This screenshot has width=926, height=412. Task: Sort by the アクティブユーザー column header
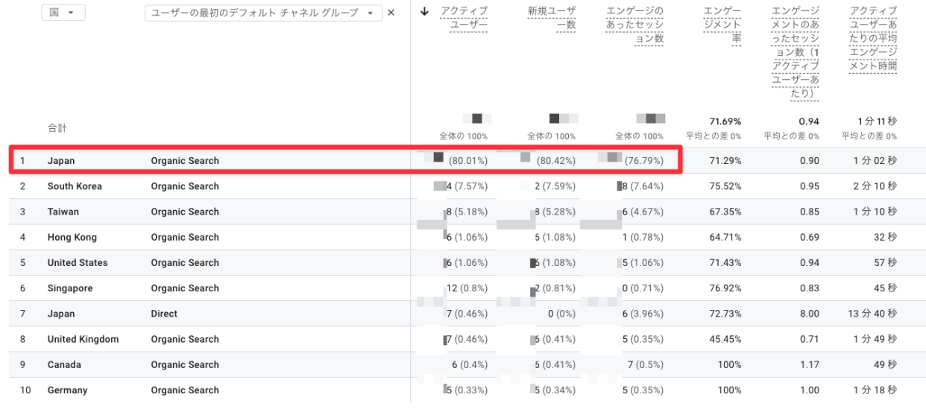click(x=464, y=18)
